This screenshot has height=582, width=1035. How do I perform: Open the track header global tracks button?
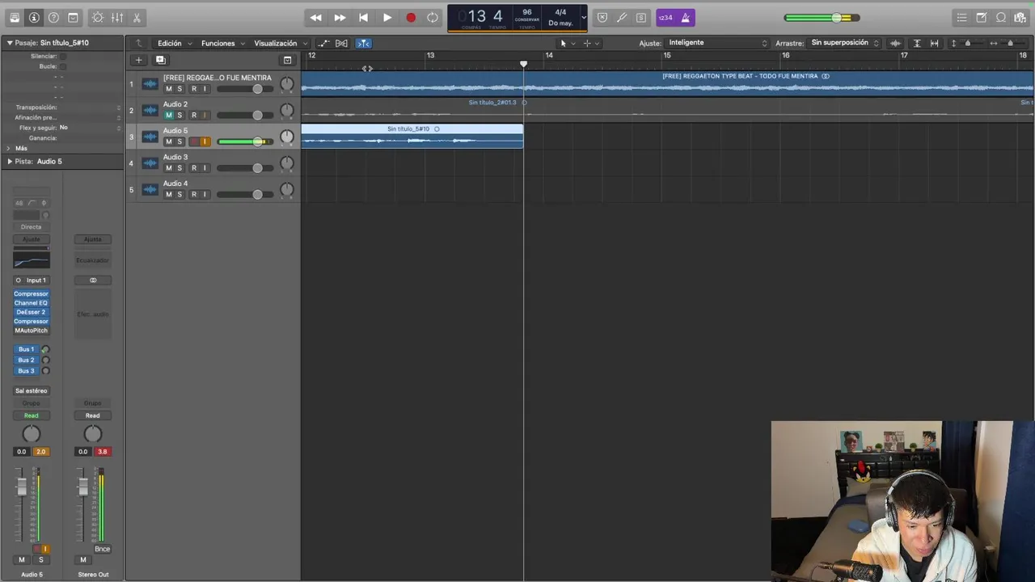(x=287, y=60)
